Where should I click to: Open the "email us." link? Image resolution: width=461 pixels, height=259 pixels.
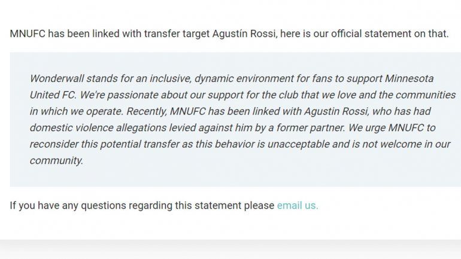click(298, 205)
